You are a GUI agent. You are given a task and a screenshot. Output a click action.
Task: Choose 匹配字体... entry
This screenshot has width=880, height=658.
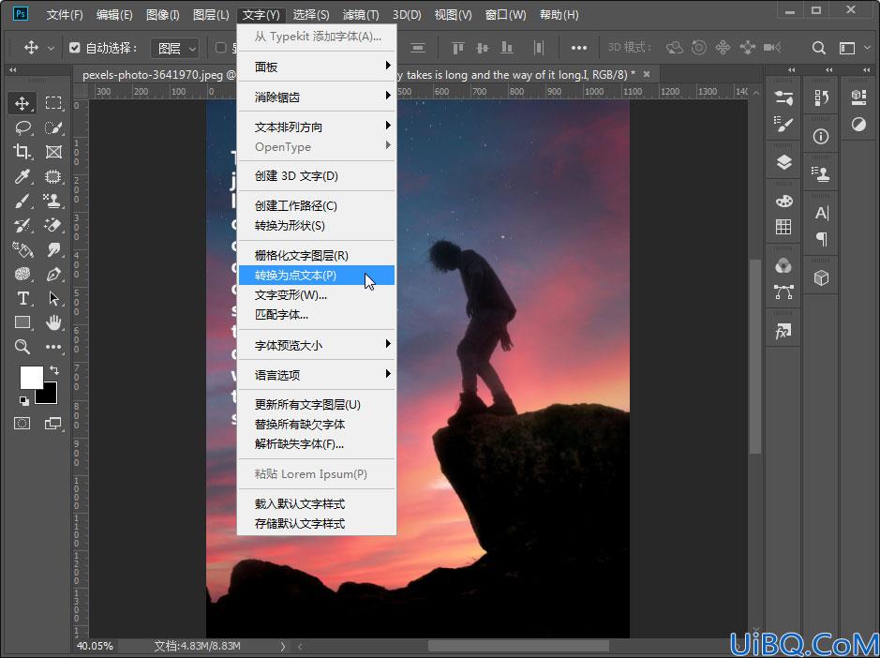(317, 314)
